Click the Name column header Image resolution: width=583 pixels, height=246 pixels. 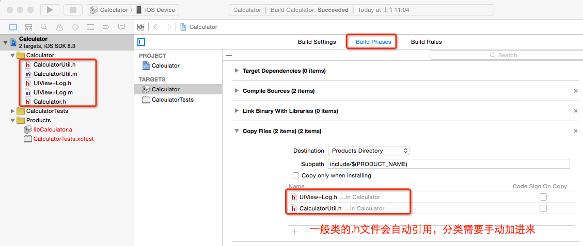pyautogui.click(x=297, y=186)
